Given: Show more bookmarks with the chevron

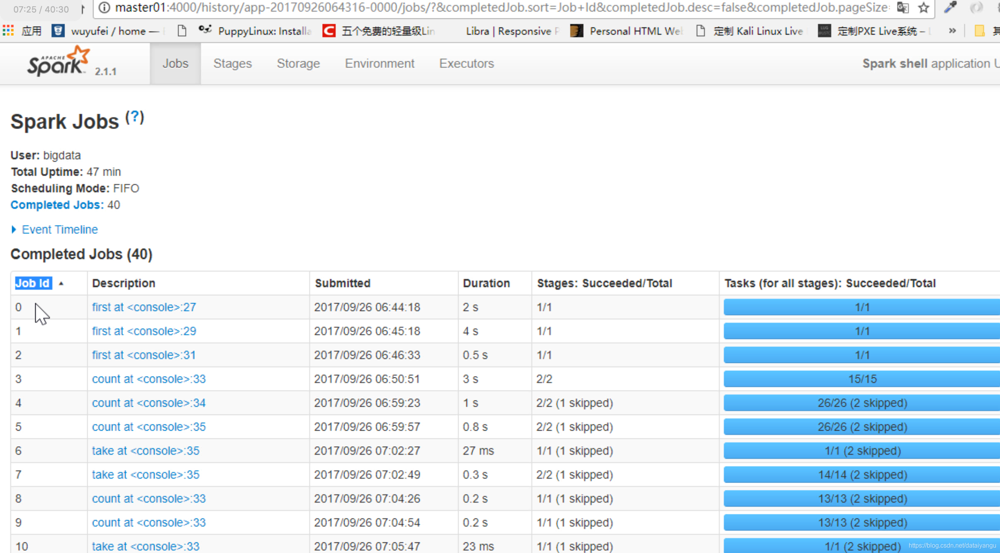Looking at the screenshot, I should 952,31.
